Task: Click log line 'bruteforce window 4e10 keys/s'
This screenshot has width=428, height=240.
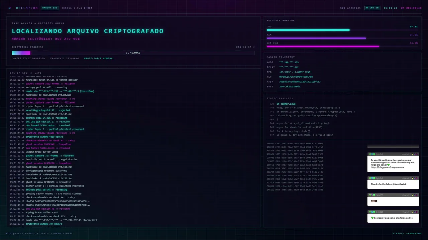Action: tap(37, 137)
